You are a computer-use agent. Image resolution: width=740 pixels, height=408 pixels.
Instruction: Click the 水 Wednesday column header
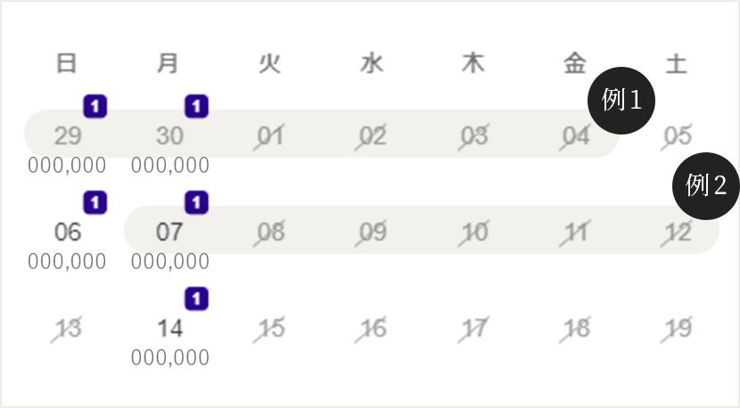pyautogui.click(x=372, y=63)
